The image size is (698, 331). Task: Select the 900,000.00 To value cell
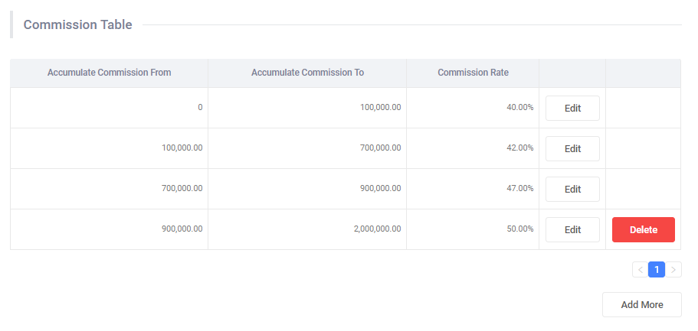(380, 189)
